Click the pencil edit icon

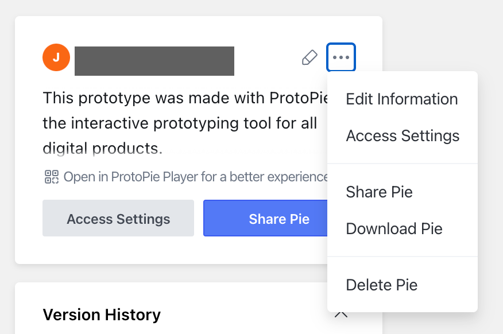pyautogui.click(x=309, y=57)
